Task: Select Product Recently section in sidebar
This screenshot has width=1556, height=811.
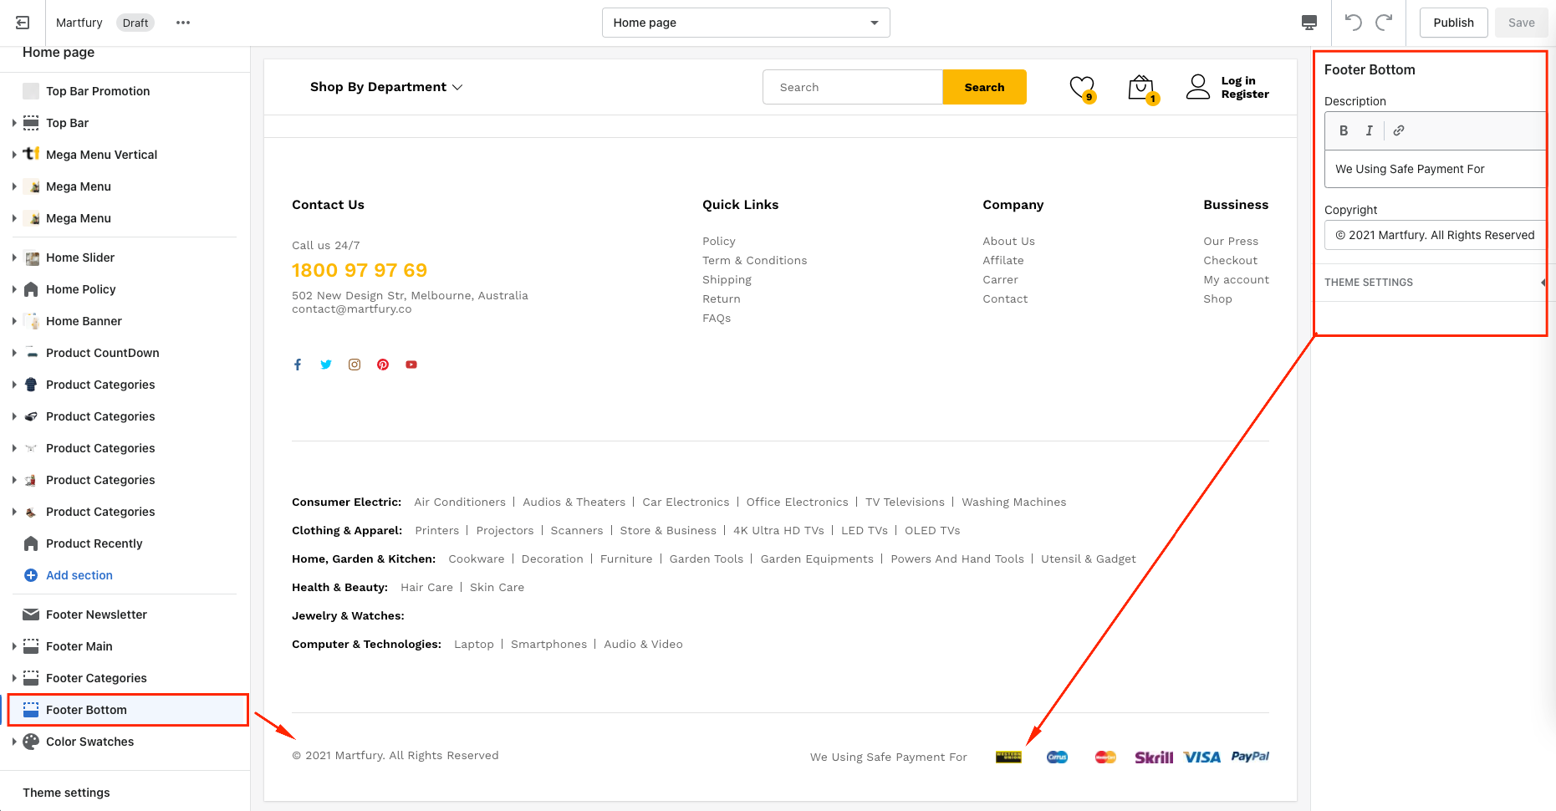Action: [x=94, y=543]
